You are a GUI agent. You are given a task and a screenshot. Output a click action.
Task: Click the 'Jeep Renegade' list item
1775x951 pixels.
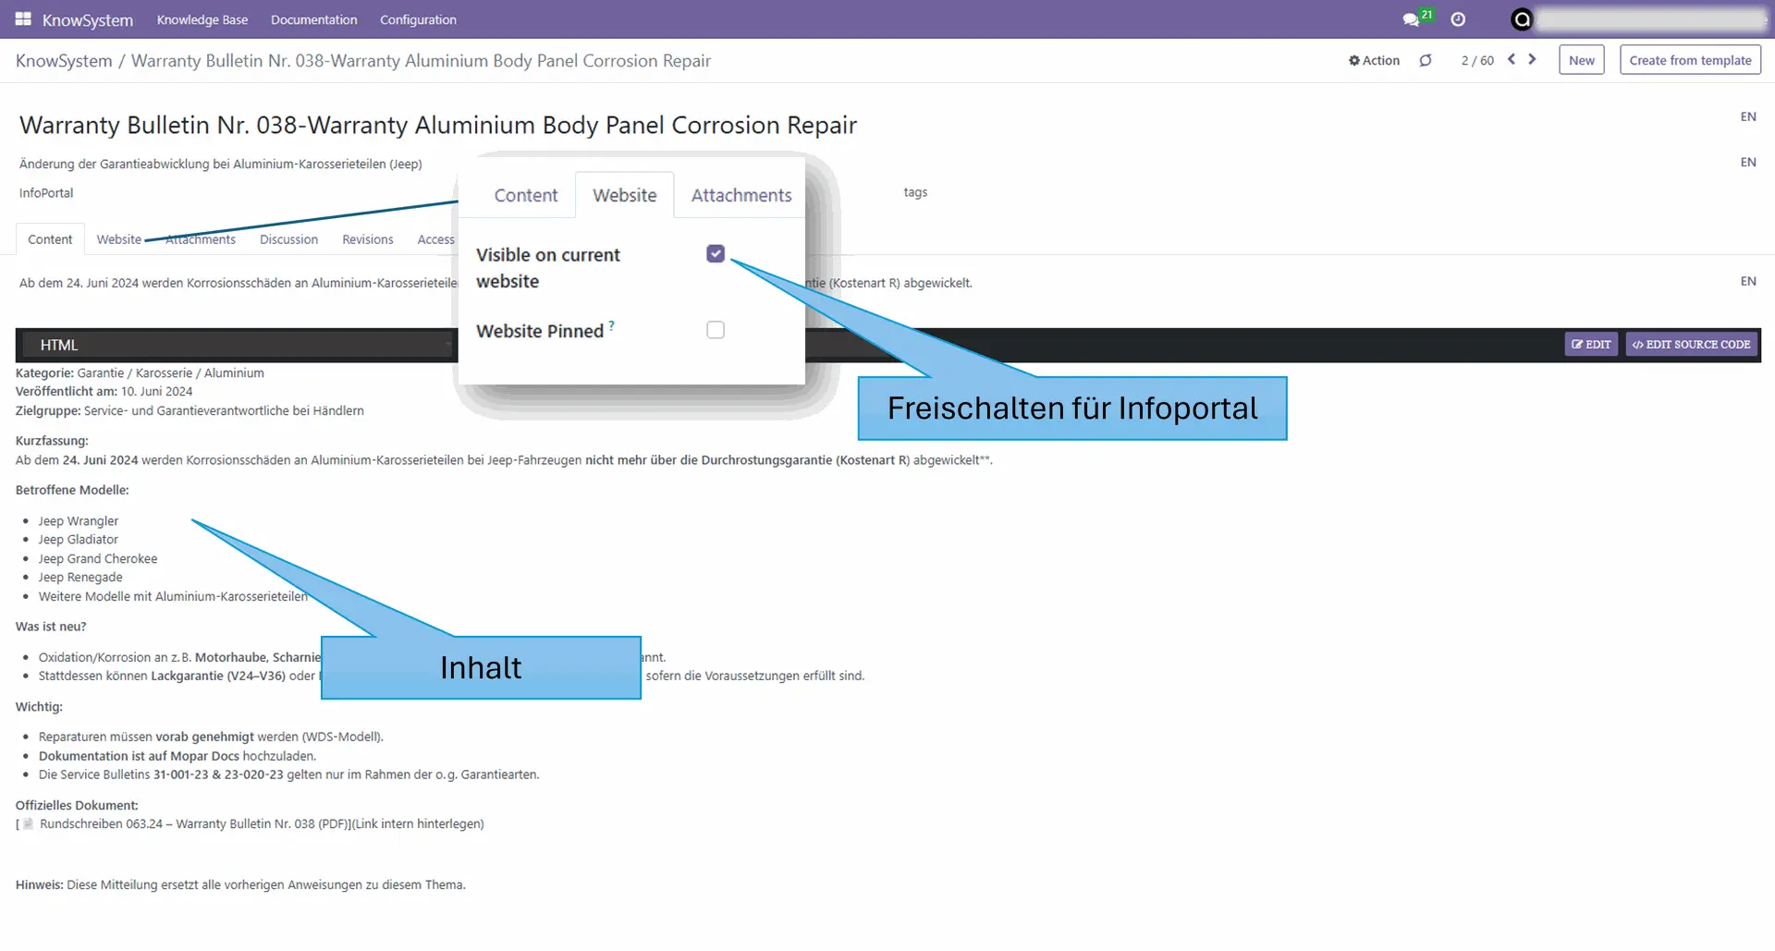pyautogui.click(x=80, y=578)
